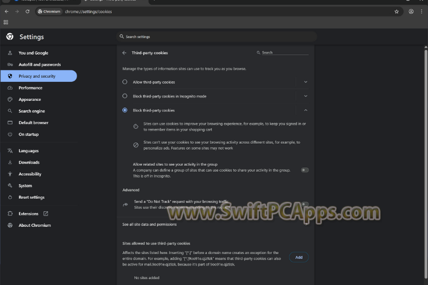Click the reset icon beside Reset settings

tap(10, 197)
